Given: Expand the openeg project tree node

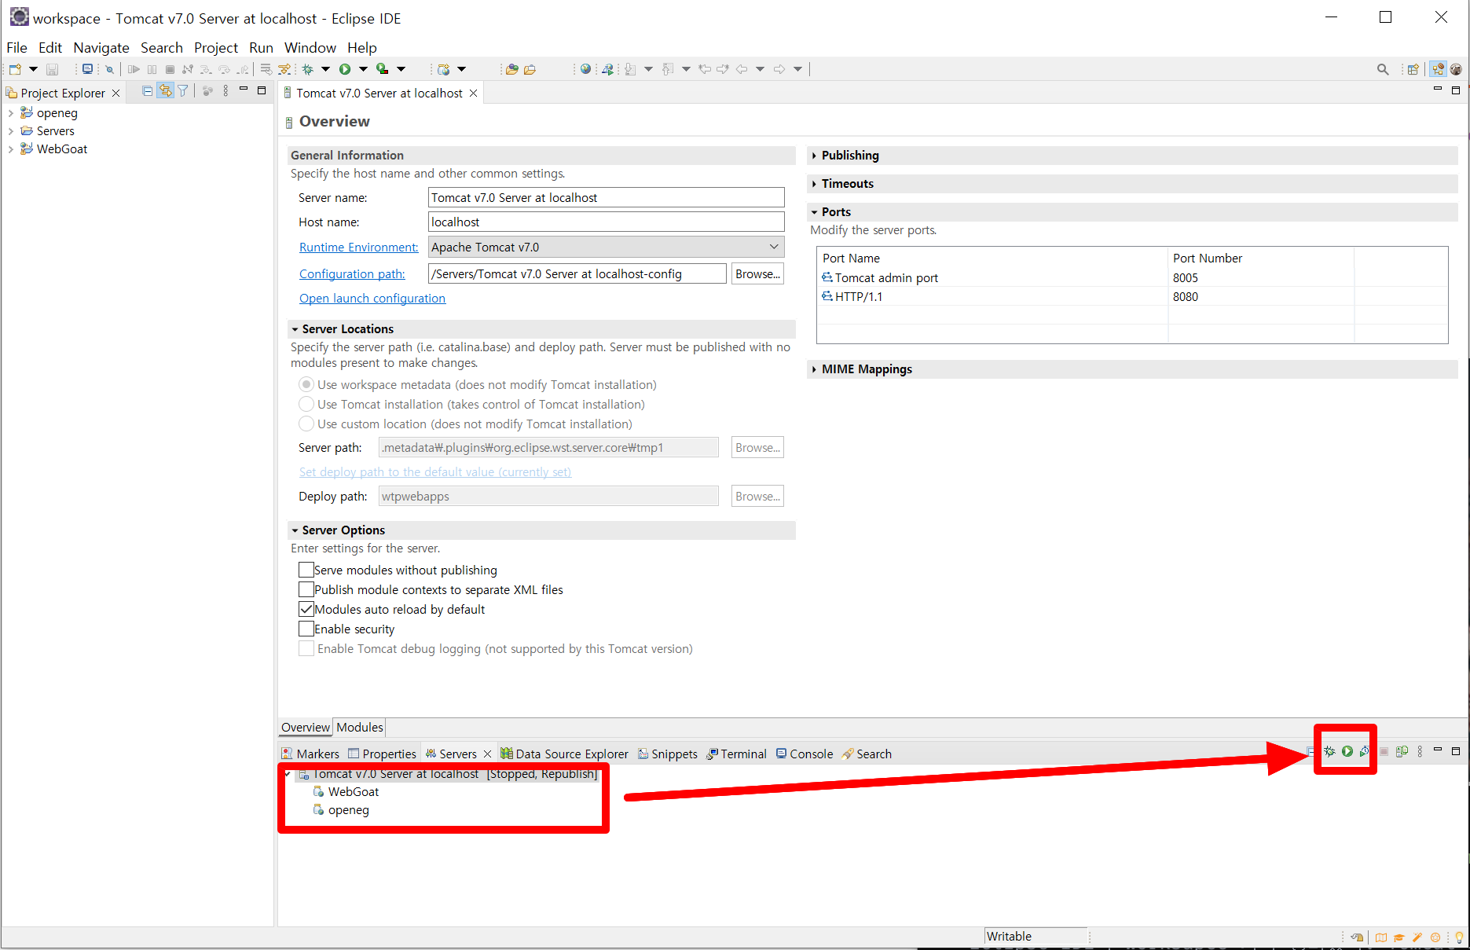Looking at the screenshot, I should click(x=10, y=113).
